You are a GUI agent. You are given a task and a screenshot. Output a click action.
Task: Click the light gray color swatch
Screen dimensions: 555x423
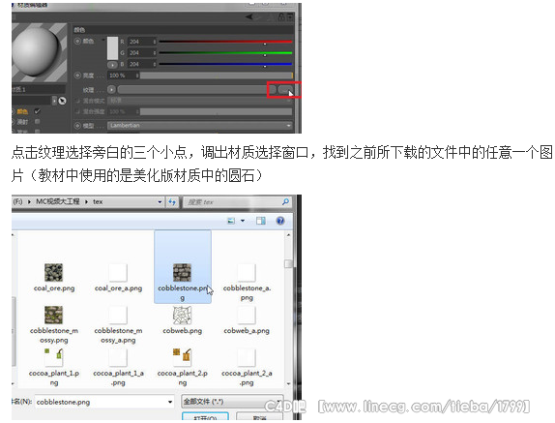pos(112,48)
